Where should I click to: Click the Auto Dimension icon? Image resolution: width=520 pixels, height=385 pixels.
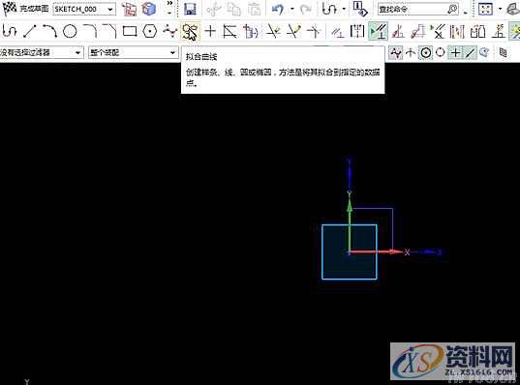click(418, 32)
